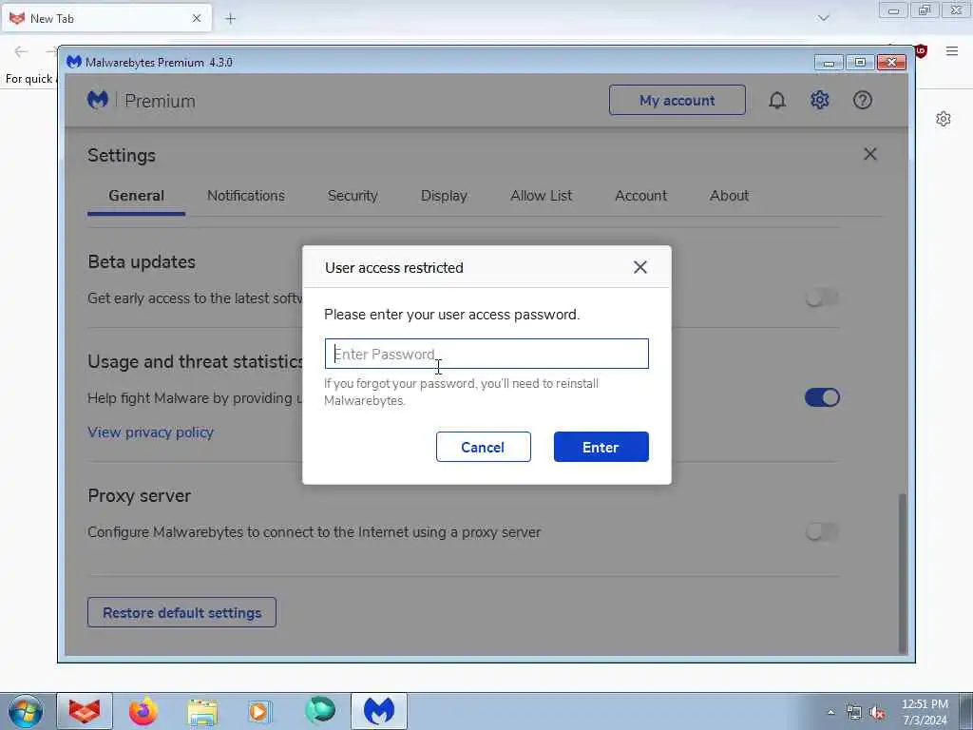Screen dimensions: 973x730
Task: Click the green round taskbar application icon
Action: (320, 710)
